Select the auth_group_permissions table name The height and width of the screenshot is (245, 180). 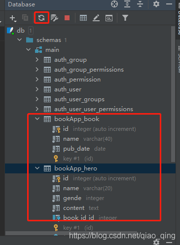coord(89,70)
